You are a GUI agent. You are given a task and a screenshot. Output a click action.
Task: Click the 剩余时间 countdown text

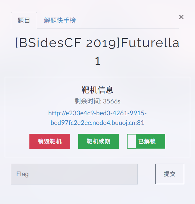[x=97, y=101]
